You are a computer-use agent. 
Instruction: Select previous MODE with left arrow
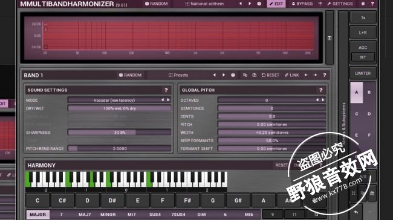click(x=163, y=100)
